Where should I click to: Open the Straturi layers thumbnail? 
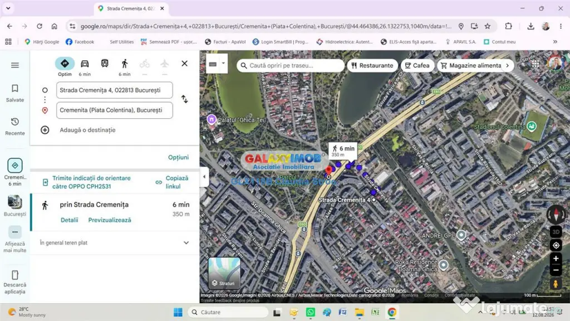[224, 273]
